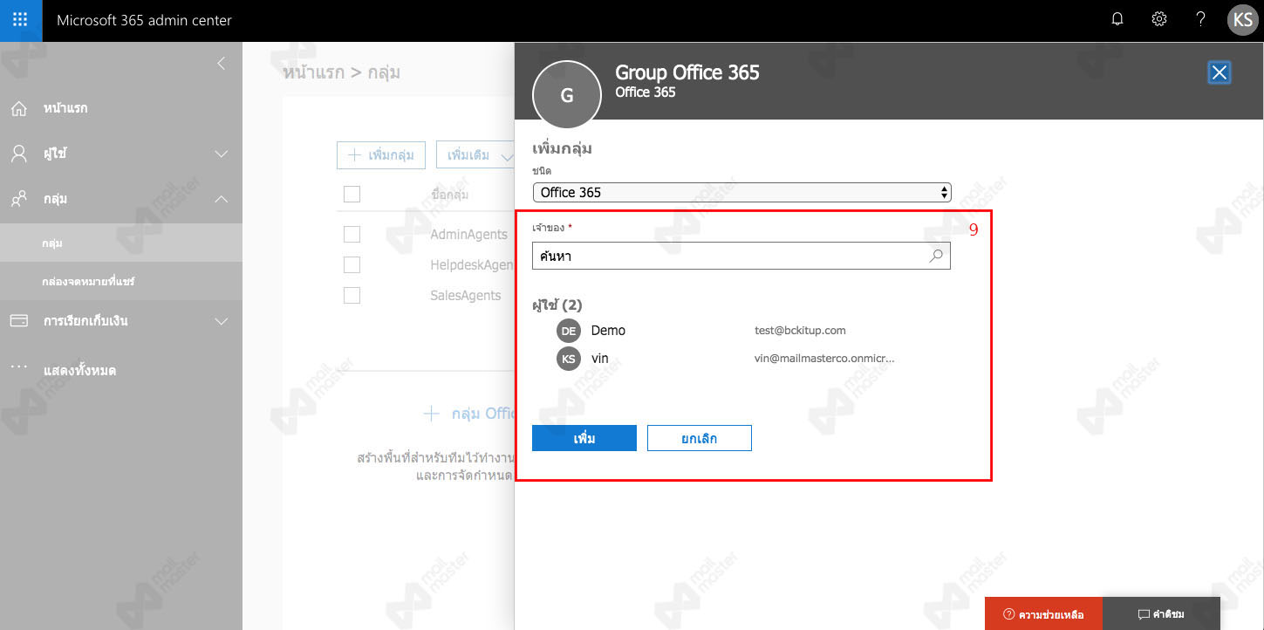
Task: Select the KS avatar for vin
Action: (569, 359)
